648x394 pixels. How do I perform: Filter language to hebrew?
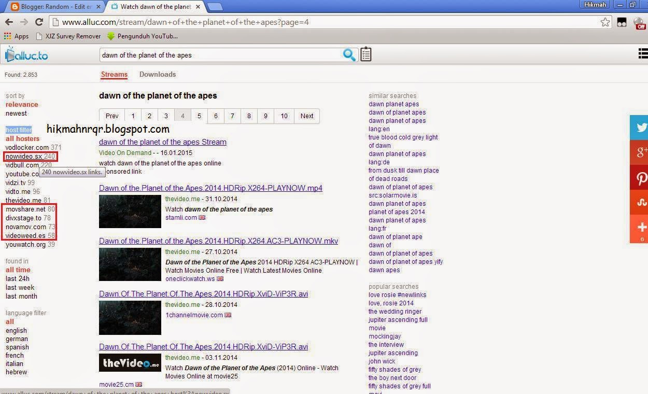[16, 372]
